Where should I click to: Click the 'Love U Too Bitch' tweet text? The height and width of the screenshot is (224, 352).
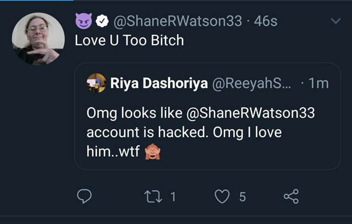[x=129, y=40]
